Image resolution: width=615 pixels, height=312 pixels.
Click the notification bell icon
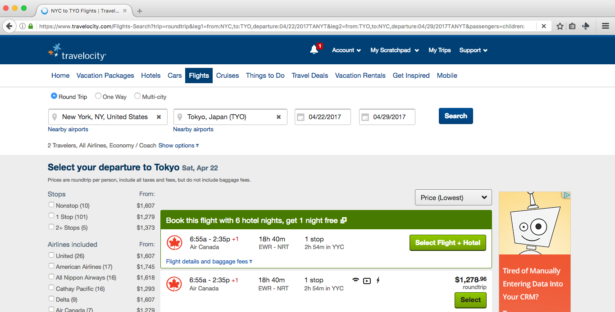(314, 50)
